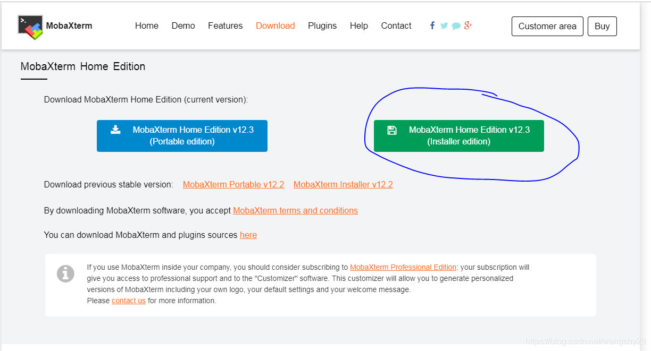Download MobaXterm v12.3 Installer edition

(459, 136)
